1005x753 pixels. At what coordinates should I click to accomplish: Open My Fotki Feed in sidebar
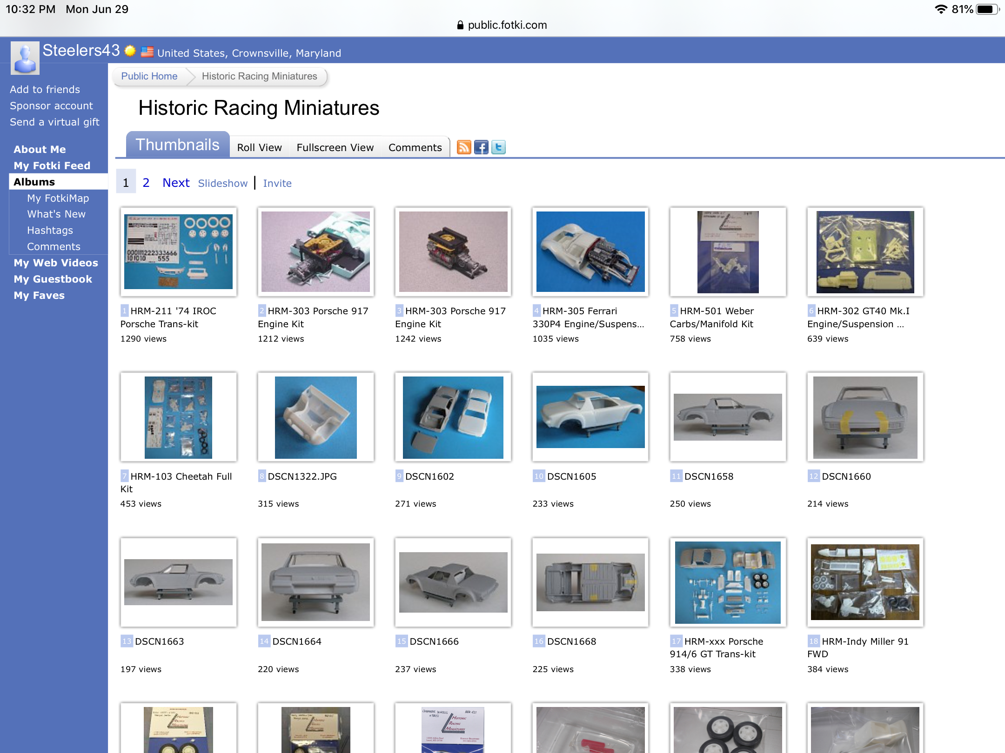pos(52,165)
